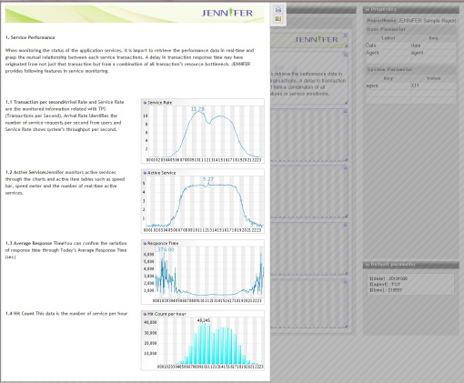
Task: Select the 'date' key cell
Action: pyautogui.click(x=433, y=45)
